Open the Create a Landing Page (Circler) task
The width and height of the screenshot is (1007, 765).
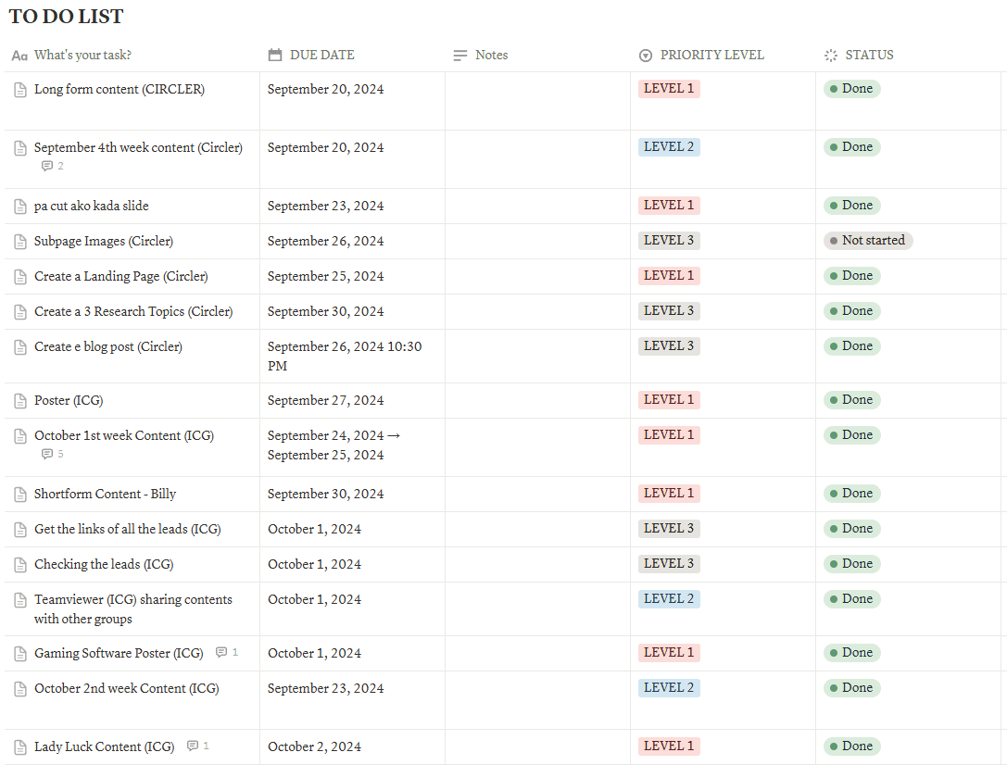[121, 277]
